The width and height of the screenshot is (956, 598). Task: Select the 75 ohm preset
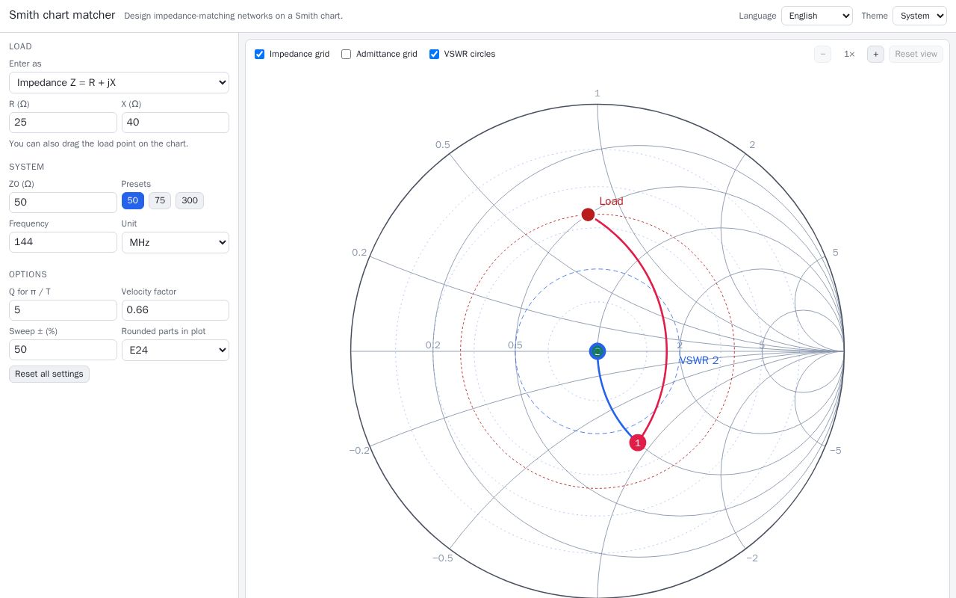click(x=160, y=200)
